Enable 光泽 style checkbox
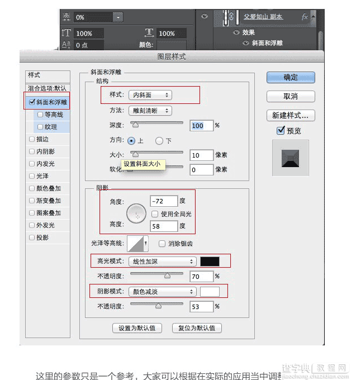Viewport: 356px width, 380px height. pyautogui.click(x=32, y=176)
